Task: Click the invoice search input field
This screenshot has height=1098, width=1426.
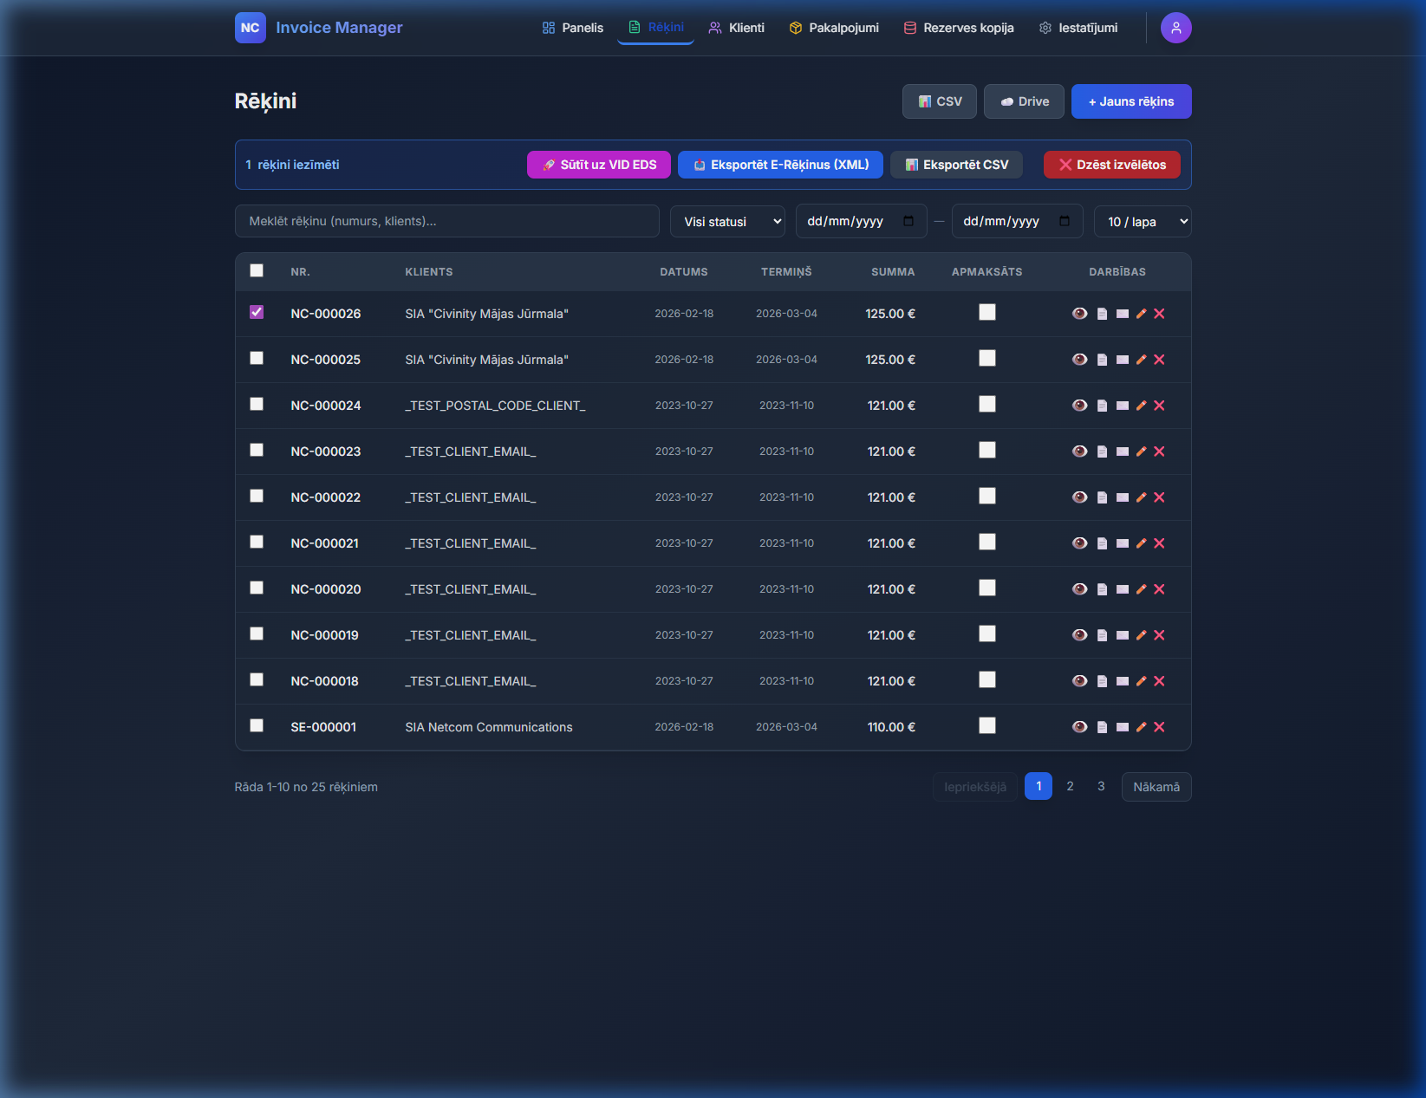Action: click(446, 221)
